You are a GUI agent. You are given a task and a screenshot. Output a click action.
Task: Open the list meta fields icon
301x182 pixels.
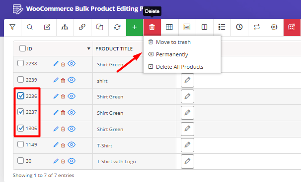pos(222,27)
